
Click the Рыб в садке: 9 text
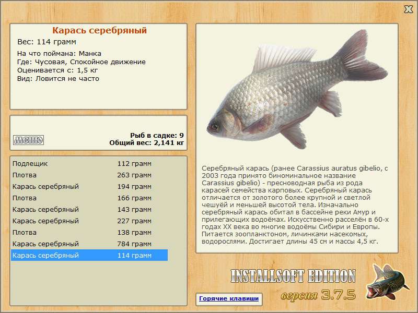pyautogui.click(x=157, y=136)
